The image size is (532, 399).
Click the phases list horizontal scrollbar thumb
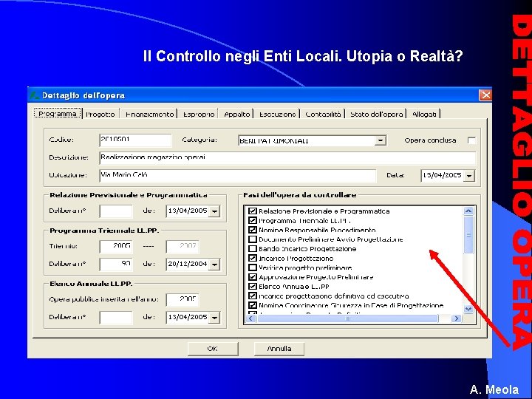(348, 318)
